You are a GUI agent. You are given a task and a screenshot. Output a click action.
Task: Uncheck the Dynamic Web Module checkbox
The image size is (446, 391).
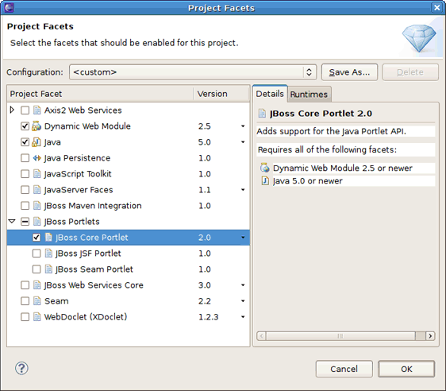coord(25,126)
